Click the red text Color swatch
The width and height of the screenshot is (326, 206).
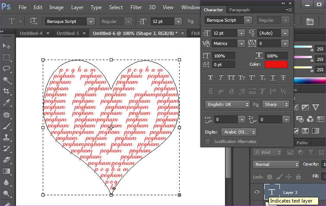(276, 64)
